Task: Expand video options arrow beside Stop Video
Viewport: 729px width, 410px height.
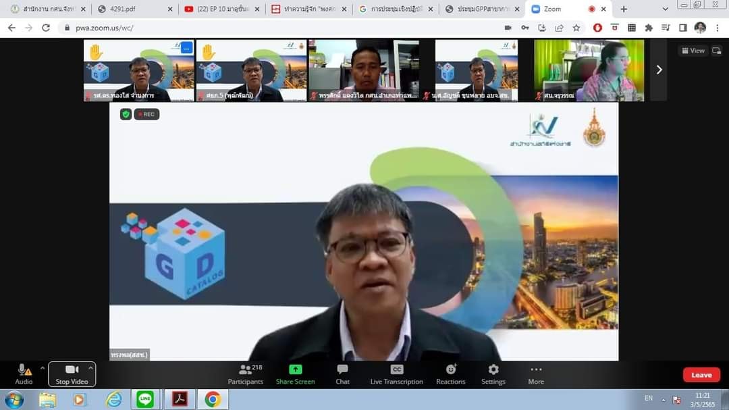Action: [90, 368]
